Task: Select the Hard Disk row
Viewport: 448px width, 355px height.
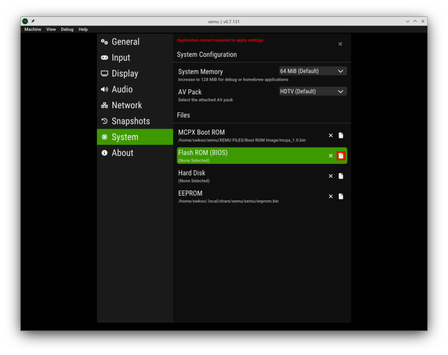Action: (262, 176)
